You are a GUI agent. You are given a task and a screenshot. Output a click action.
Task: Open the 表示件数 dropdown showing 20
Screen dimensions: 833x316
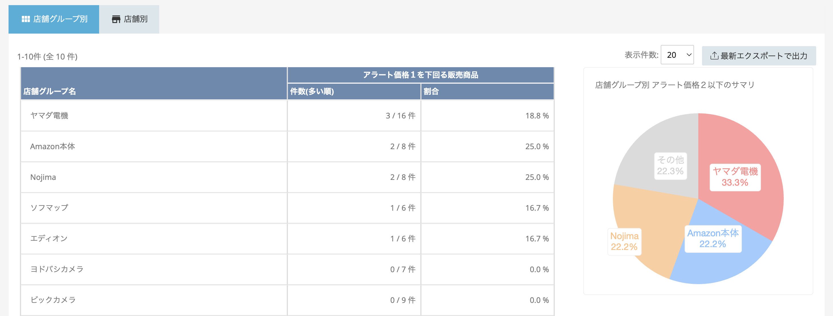(x=677, y=55)
